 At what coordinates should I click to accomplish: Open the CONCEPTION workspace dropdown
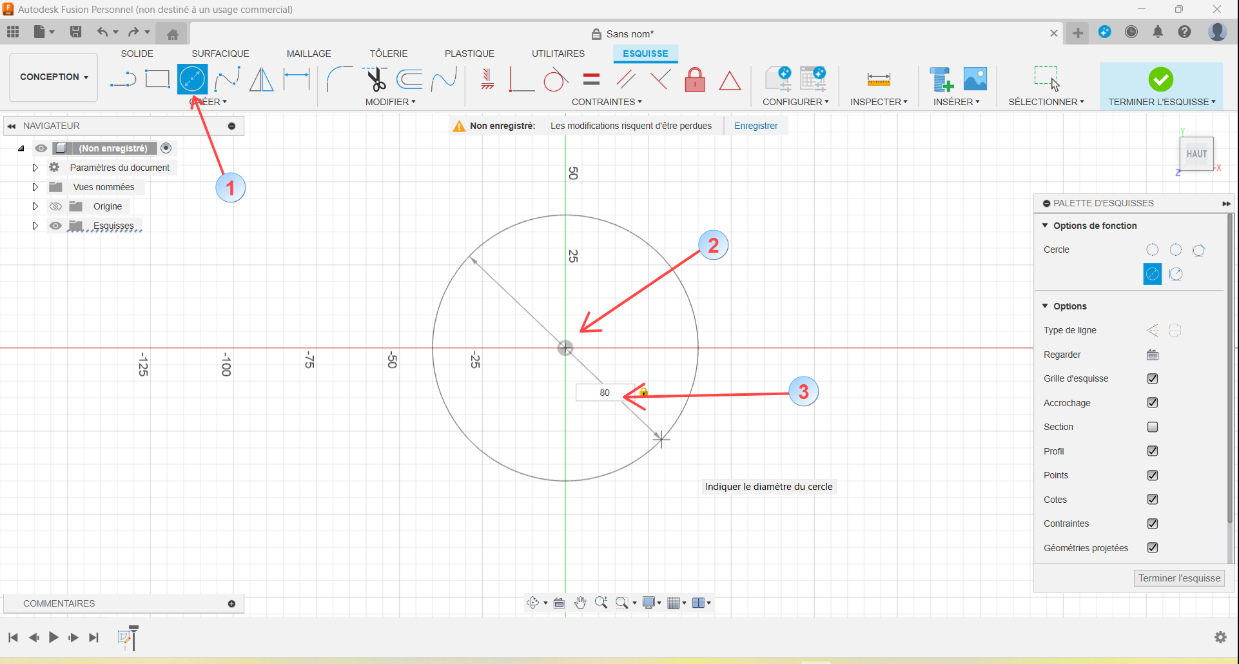54,77
